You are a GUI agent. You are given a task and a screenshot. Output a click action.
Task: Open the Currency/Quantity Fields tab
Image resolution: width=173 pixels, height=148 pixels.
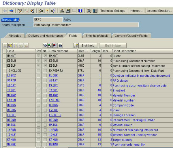(x=131, y=36)
